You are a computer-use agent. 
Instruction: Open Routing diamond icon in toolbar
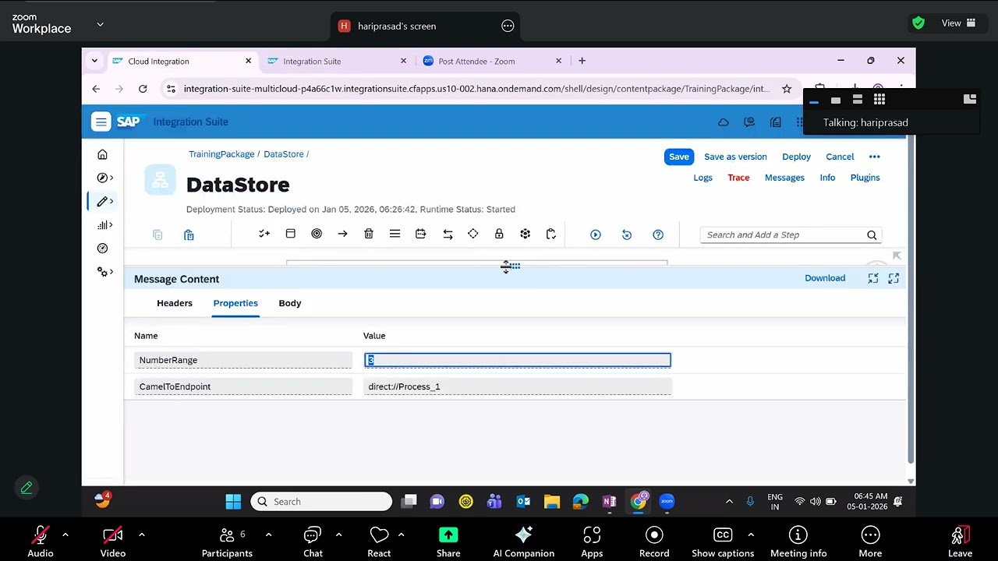click(x=472, y=234)
